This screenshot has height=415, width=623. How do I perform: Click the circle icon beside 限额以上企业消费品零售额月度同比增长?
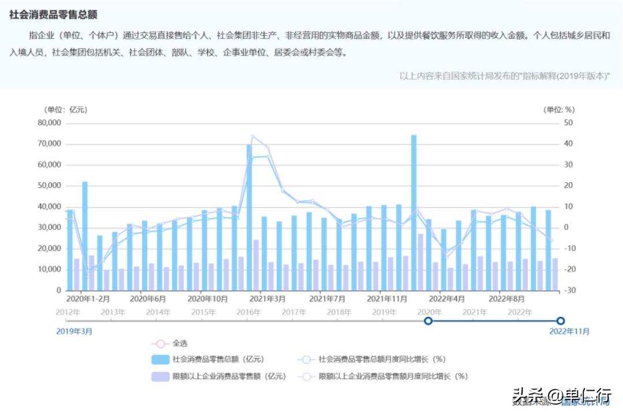click(306, 378)
